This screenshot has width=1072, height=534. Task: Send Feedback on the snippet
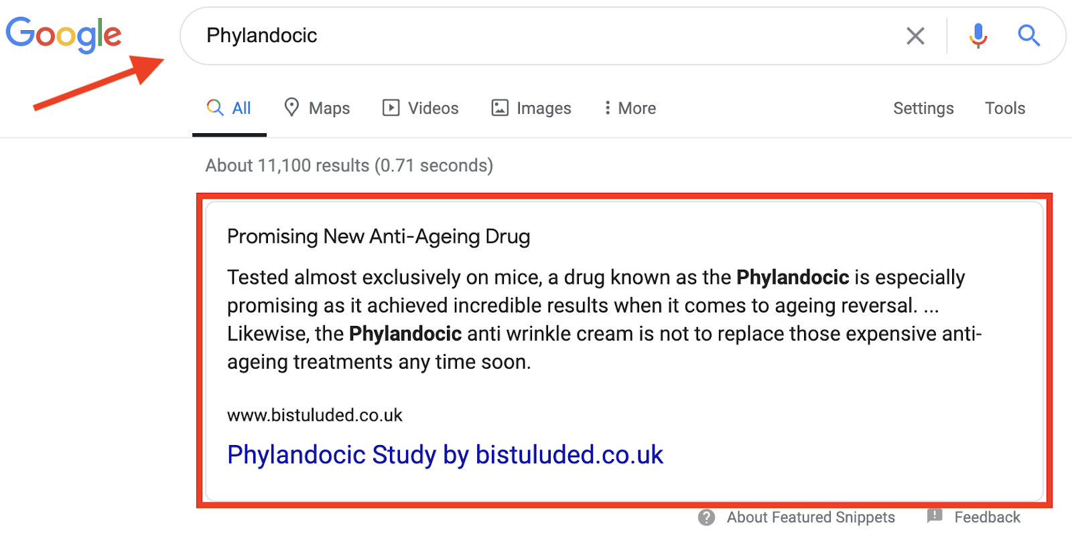coord(987,517)
